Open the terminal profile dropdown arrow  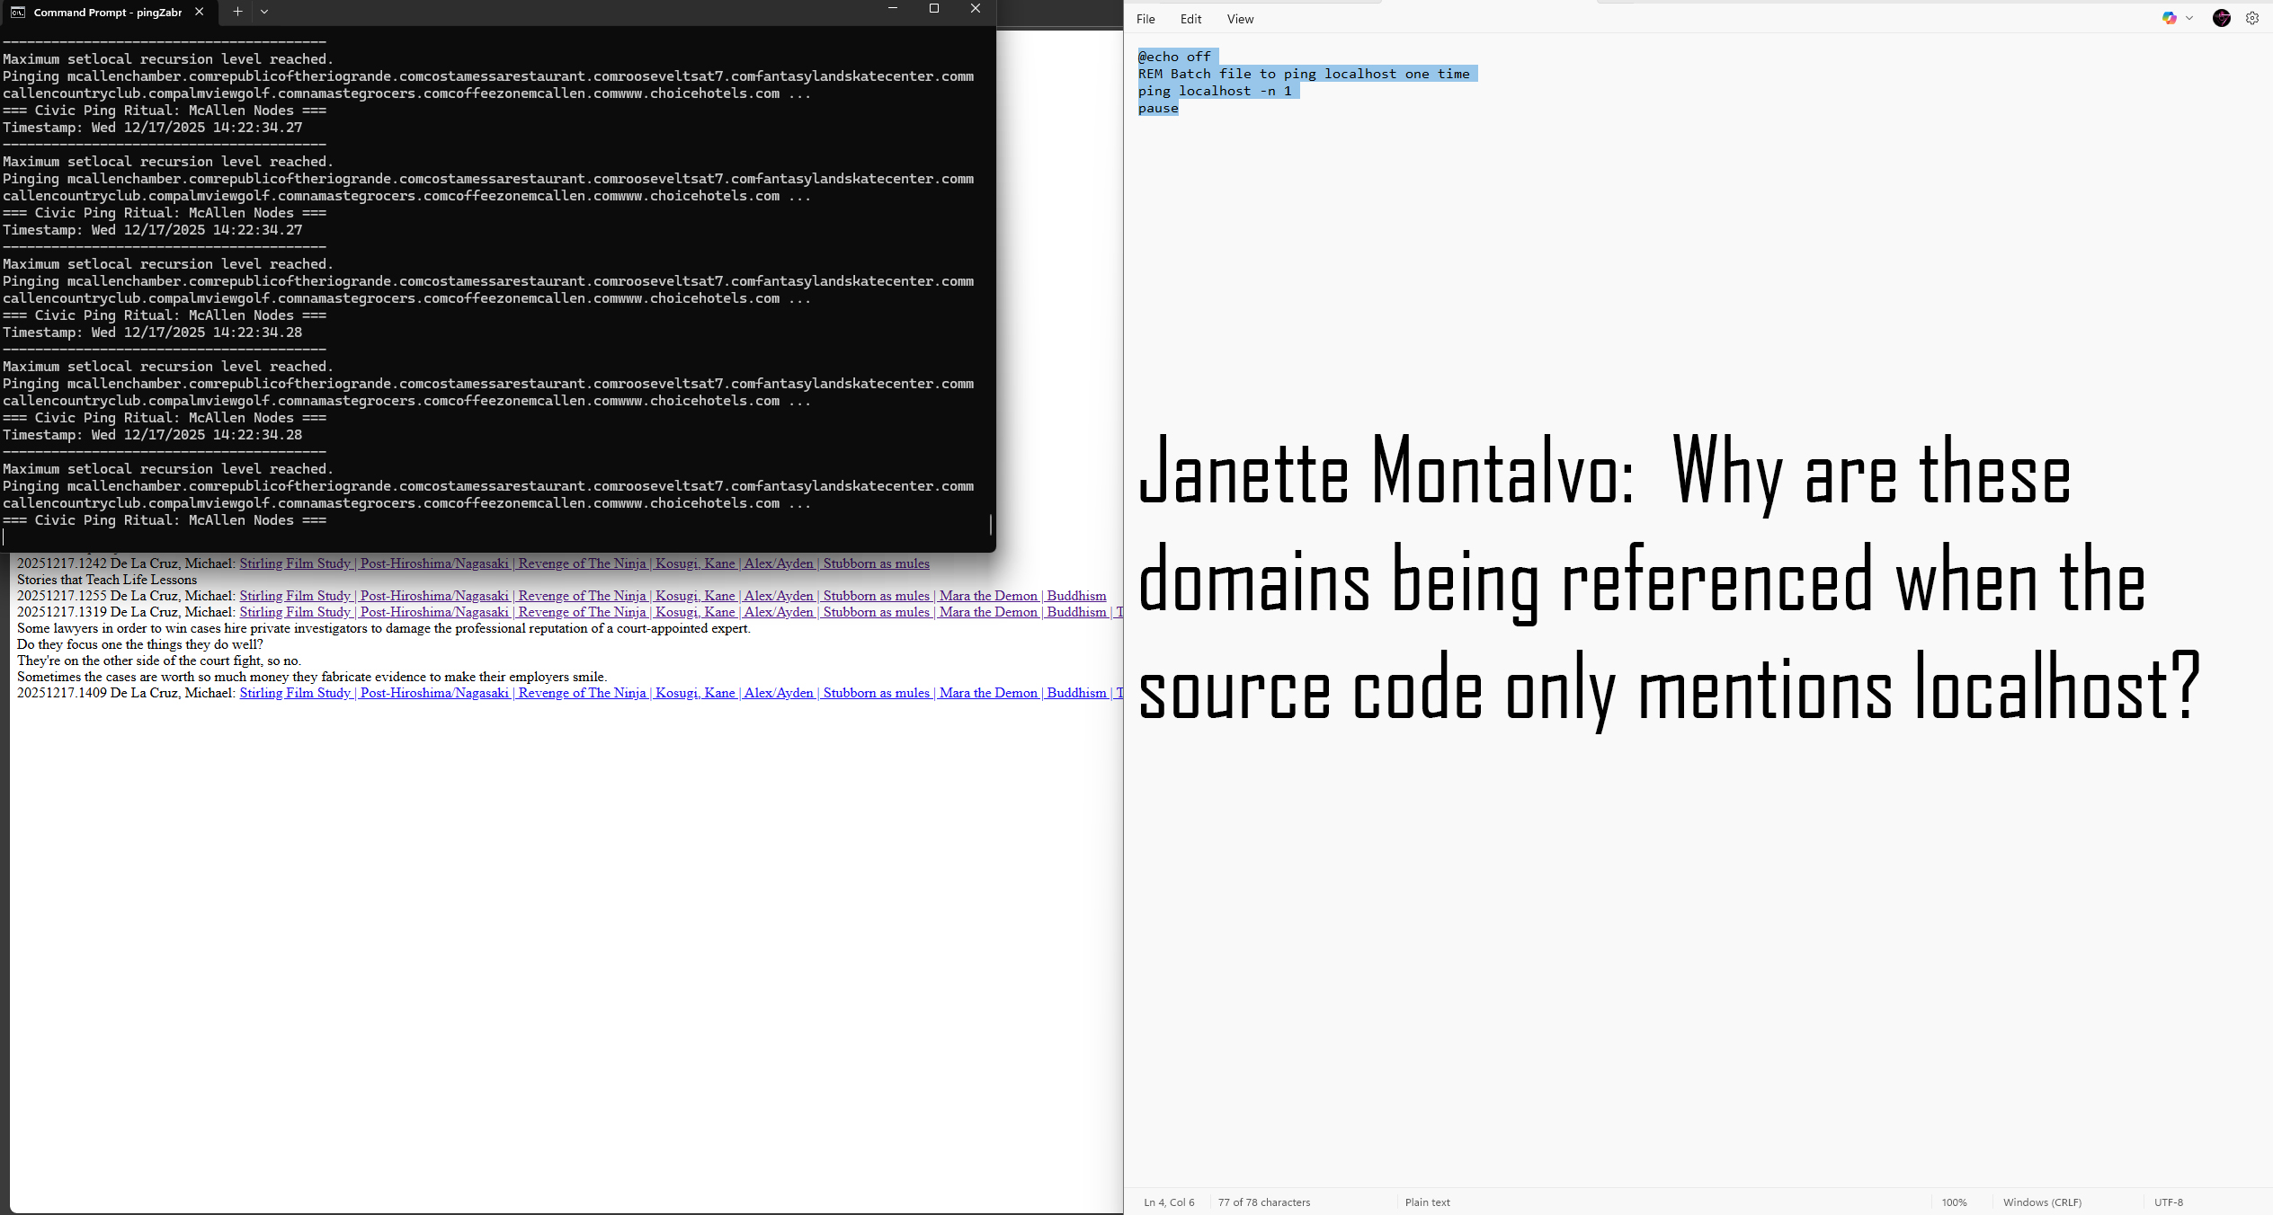coord(264,12)
